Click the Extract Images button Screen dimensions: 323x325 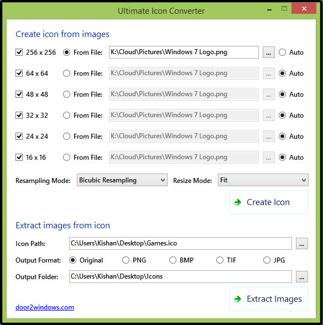click(x=268, y=299)
